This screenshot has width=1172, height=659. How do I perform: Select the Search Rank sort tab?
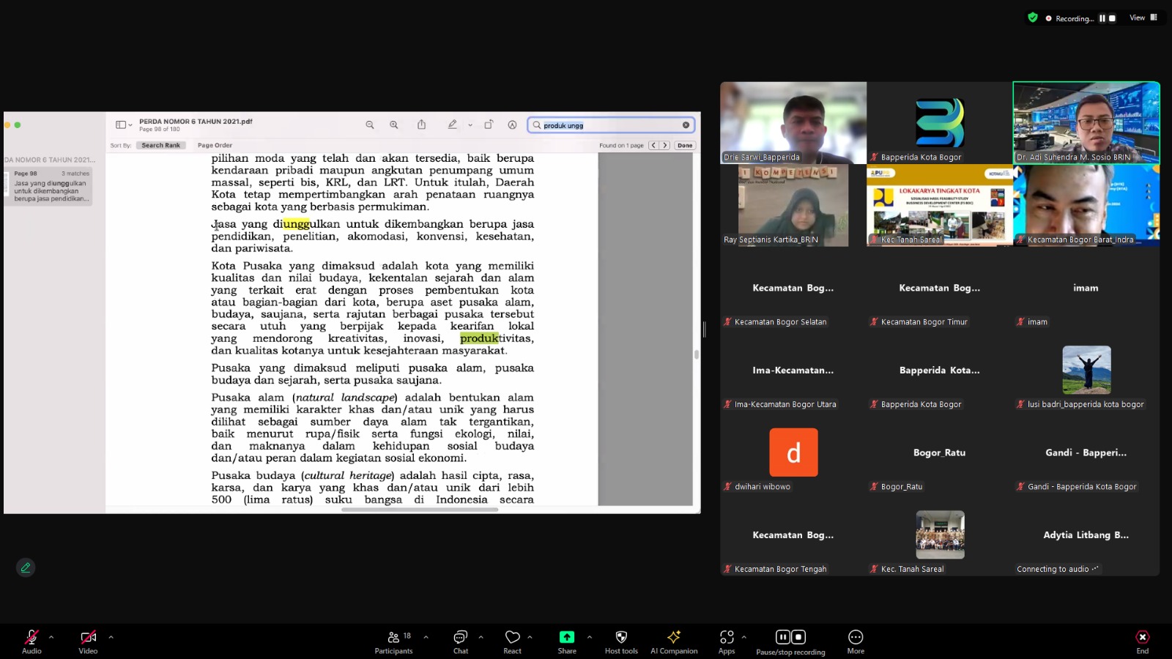[x=160, y=146]
